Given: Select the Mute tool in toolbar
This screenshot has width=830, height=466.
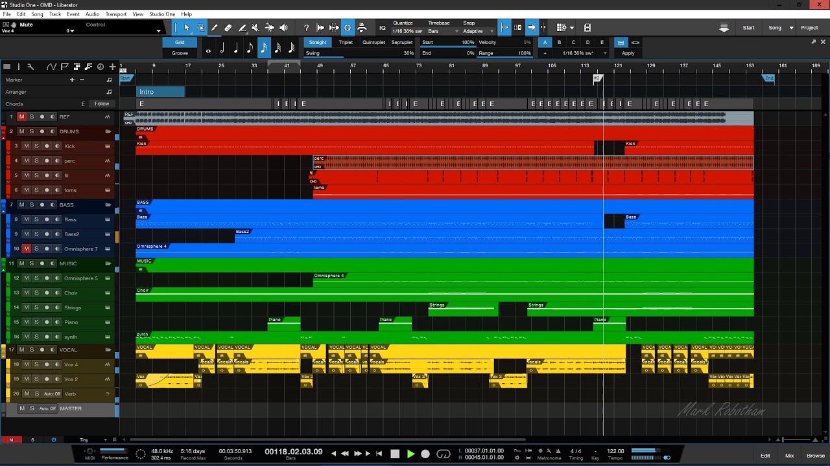Looking at the screenshot, I should 255,28.
